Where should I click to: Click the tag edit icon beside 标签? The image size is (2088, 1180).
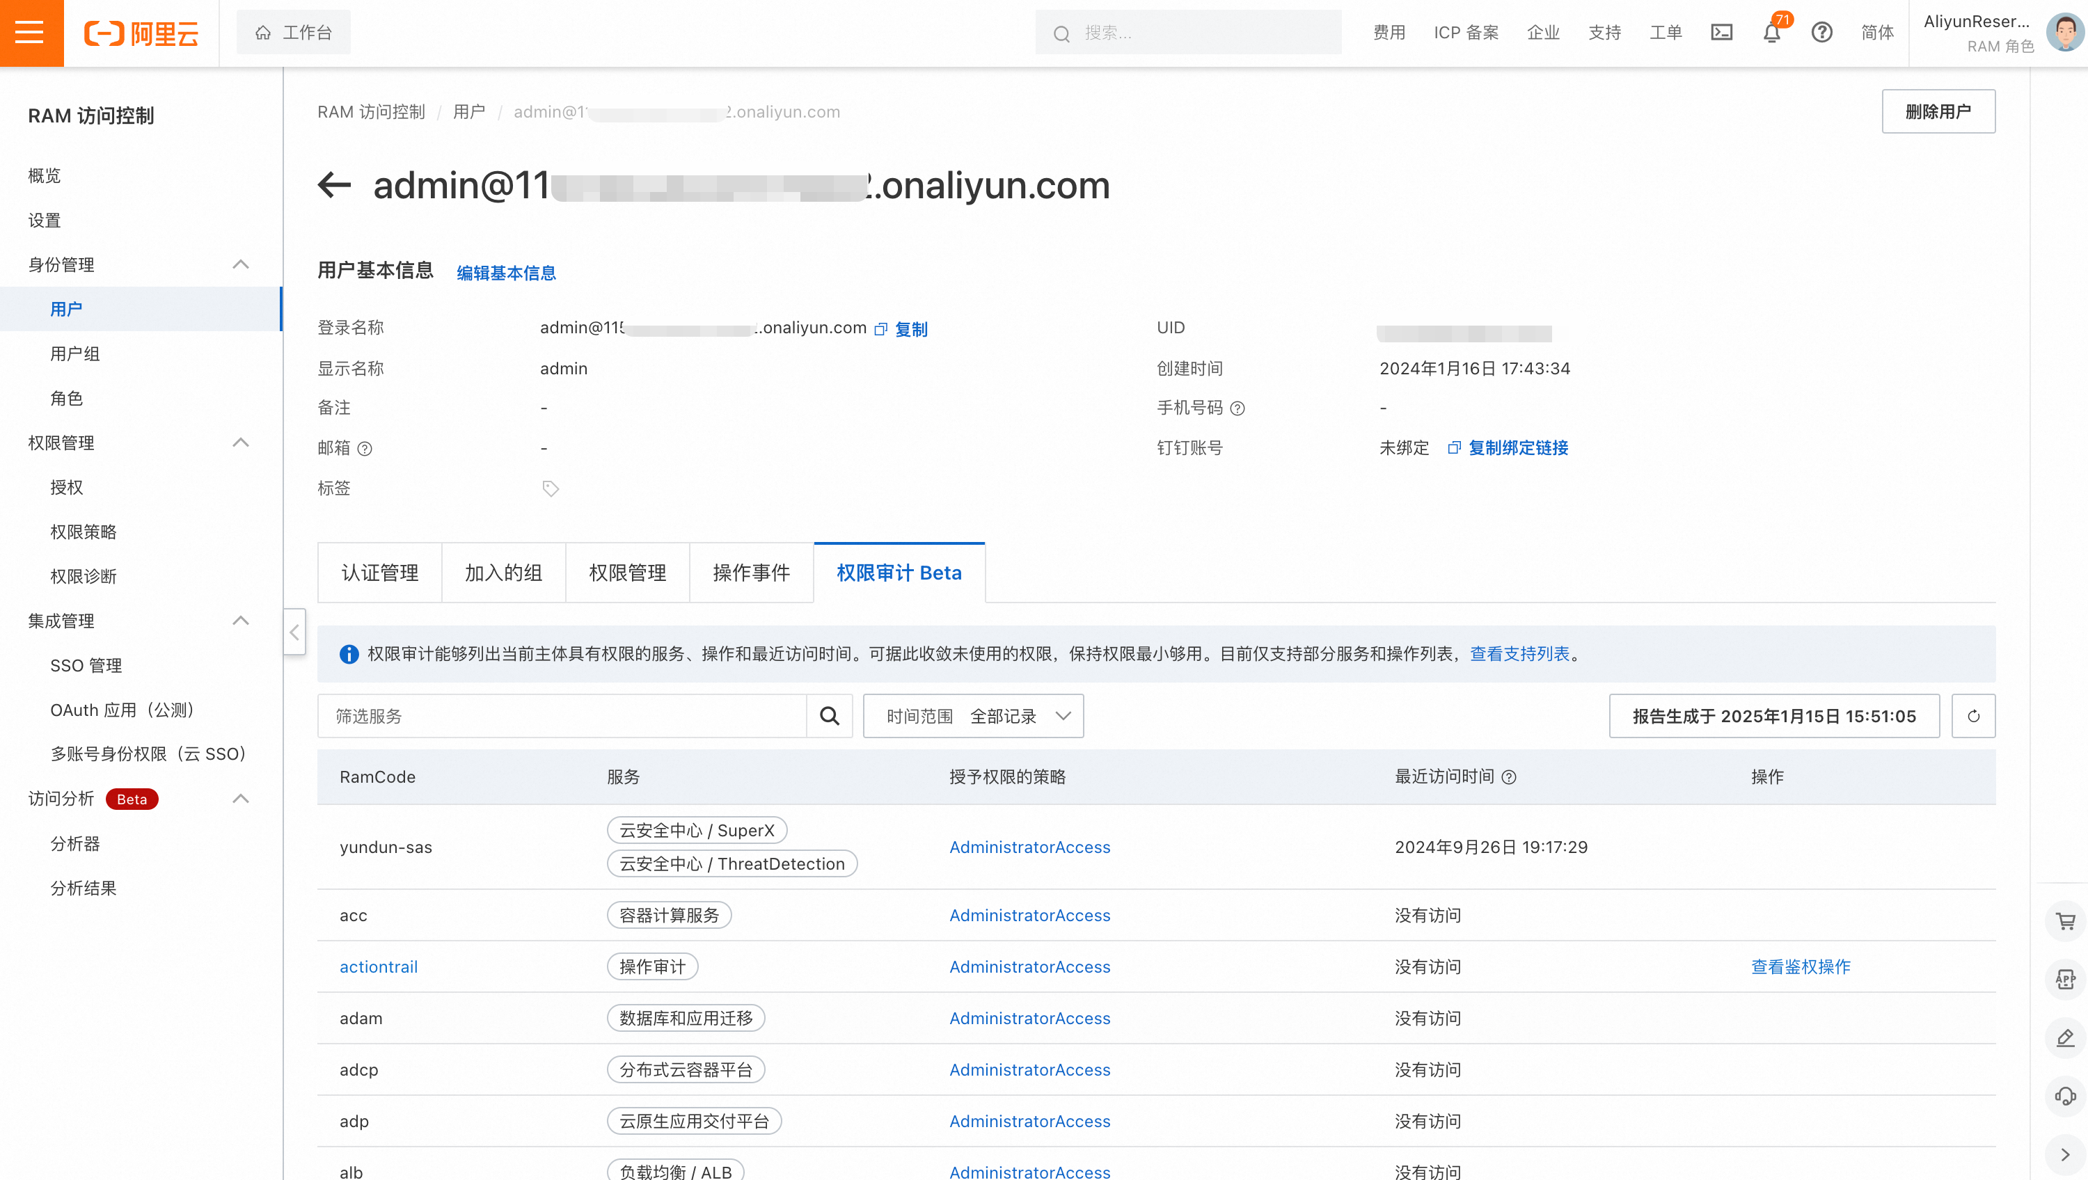(x=551, y=488)
